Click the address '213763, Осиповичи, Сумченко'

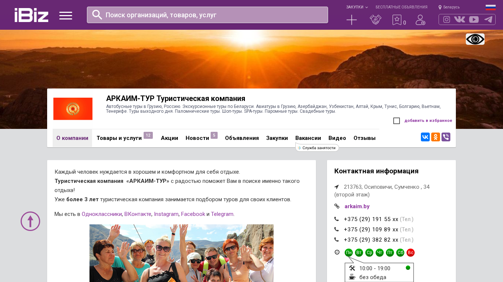(x=382, y=191)
